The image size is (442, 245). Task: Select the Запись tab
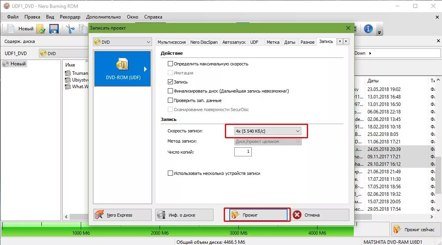point(326,41)
